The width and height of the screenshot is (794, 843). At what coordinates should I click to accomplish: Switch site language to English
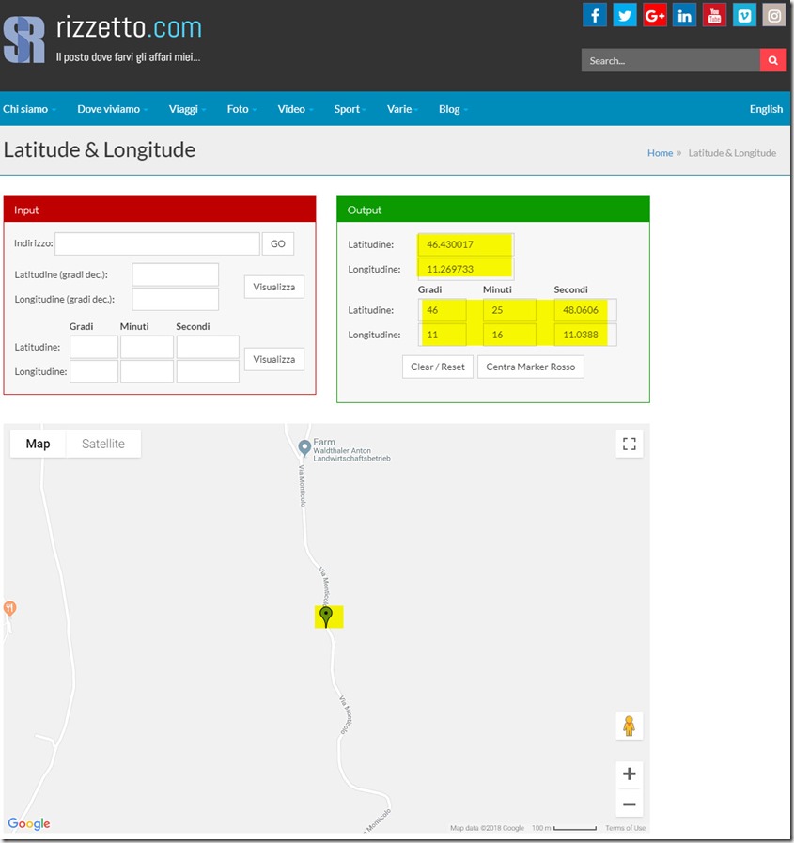[x=766, y=109]
